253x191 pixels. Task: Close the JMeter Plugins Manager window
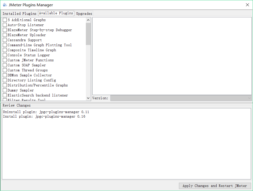tap(247, 5)
